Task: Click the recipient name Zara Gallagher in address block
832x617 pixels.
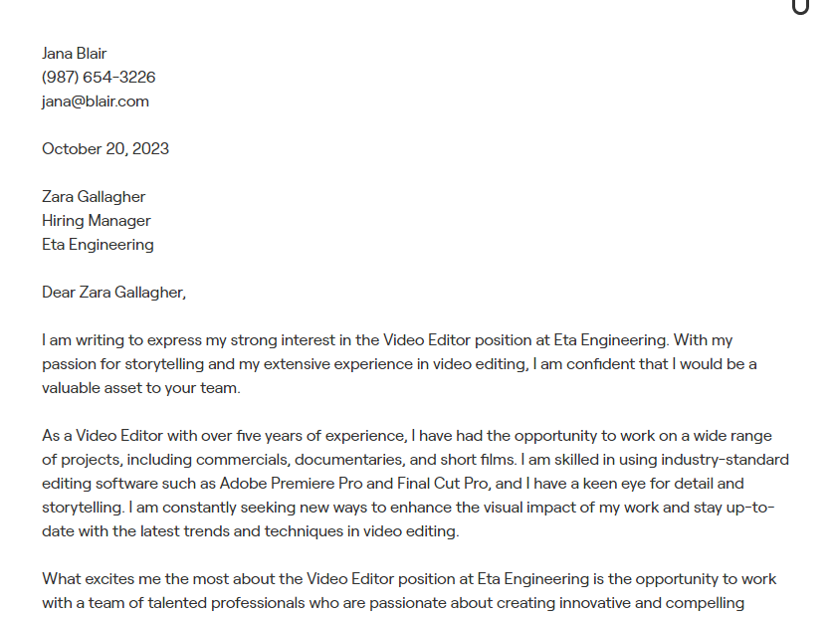Action: point(94,197)
